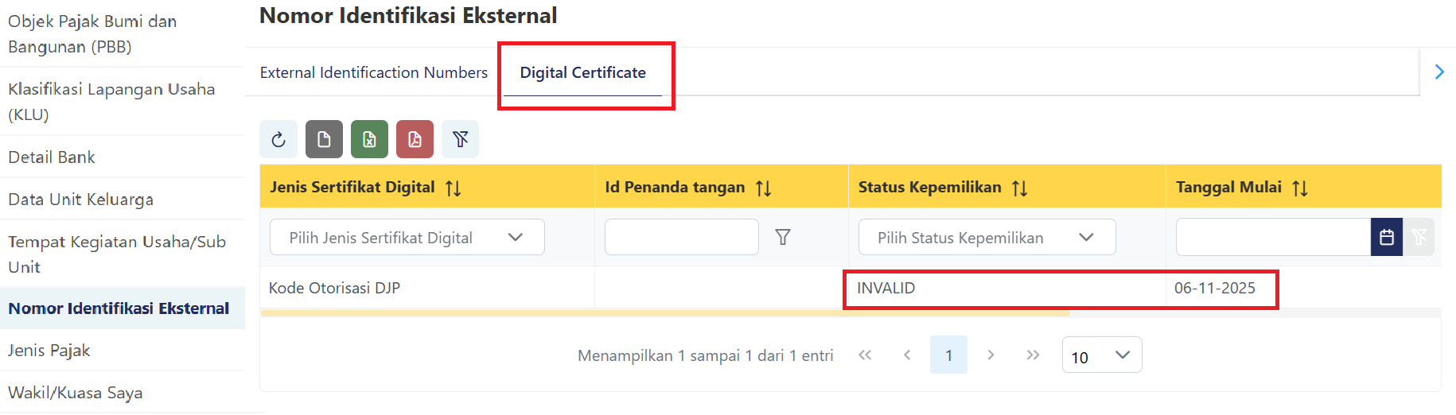The image size is (1456, 415).
Task: Open Pilih Status Kepemilikan dropdown
Action: click(987, 237)
